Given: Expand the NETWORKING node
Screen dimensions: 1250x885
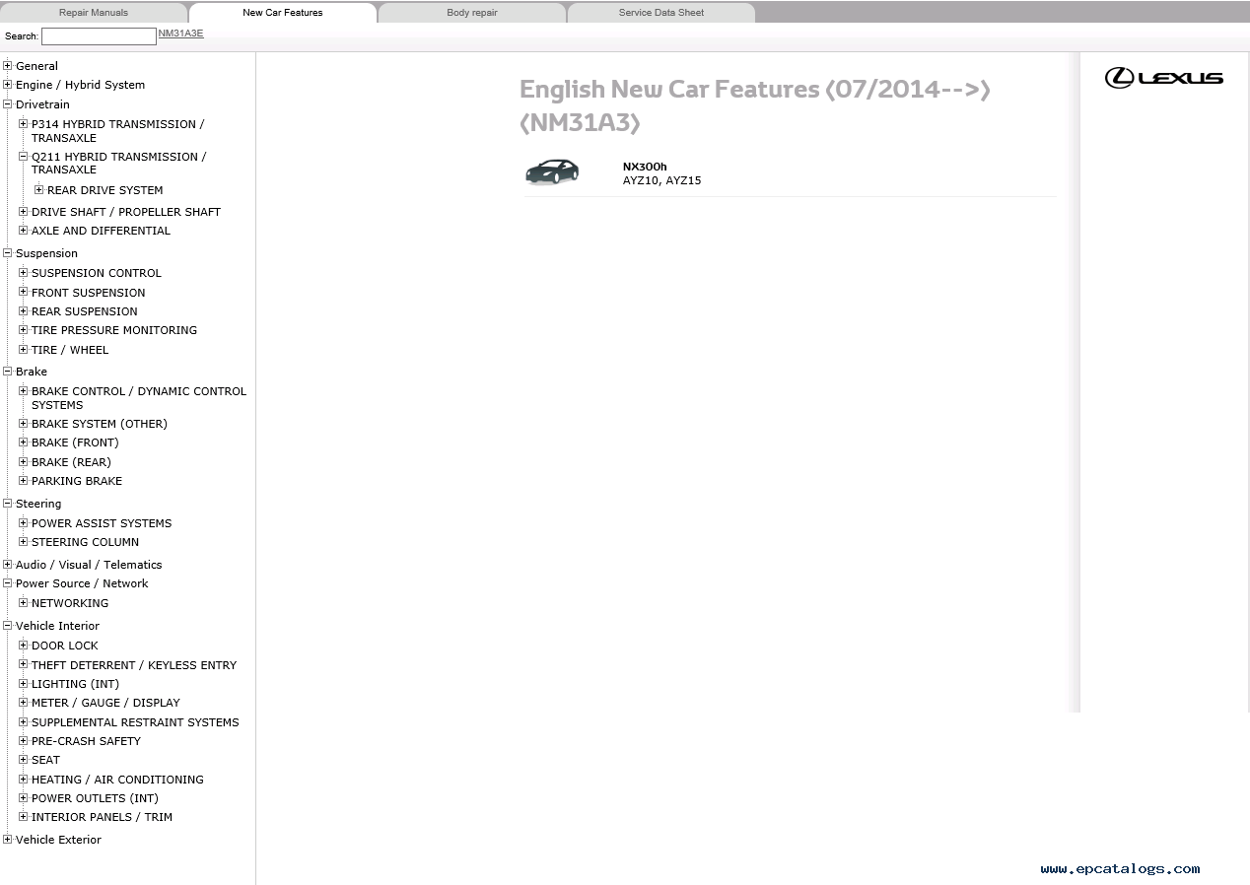Looking at the screenshot, I should [24, 603].
